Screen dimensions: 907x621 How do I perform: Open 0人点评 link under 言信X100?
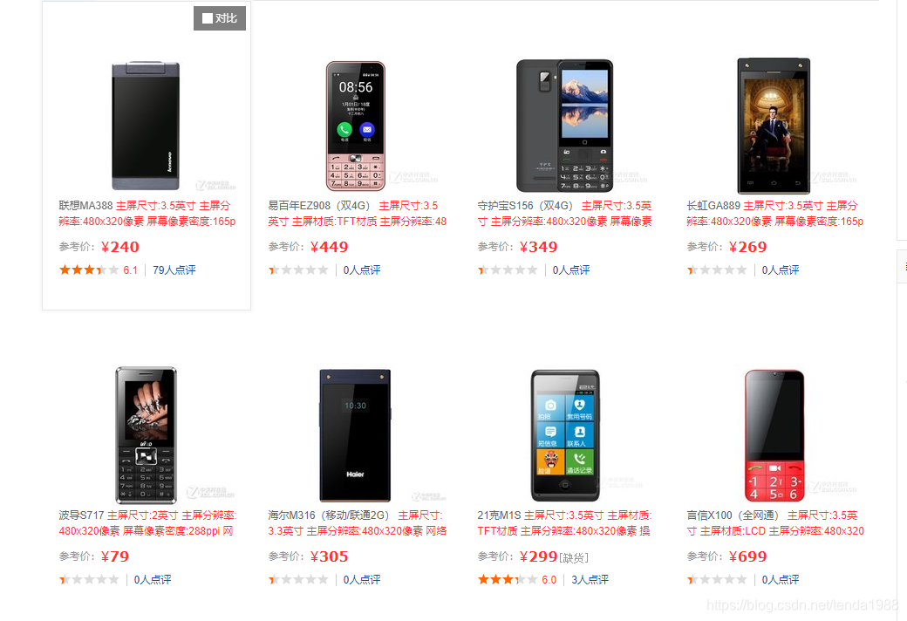pos(781,580)
